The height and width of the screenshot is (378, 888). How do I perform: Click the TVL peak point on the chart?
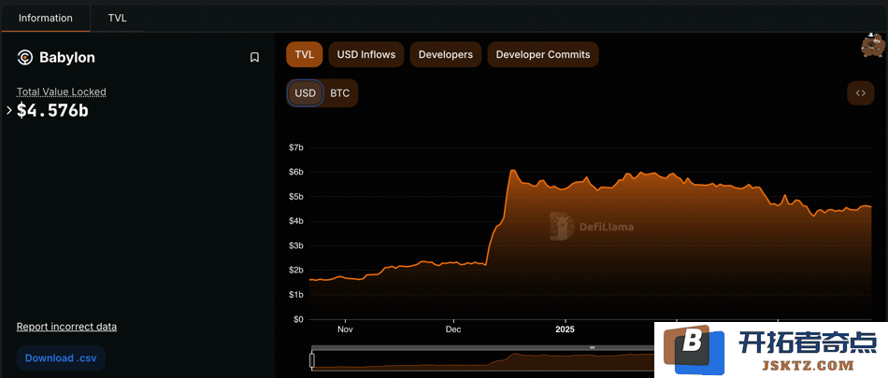point(512,170)
